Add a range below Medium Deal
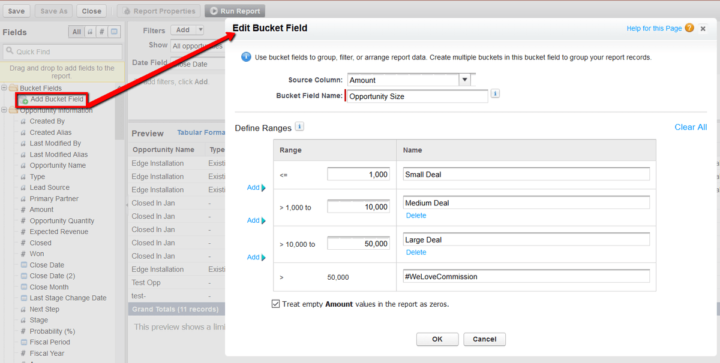Viewport: 720px width, 363px height. [x=256, y=220]
